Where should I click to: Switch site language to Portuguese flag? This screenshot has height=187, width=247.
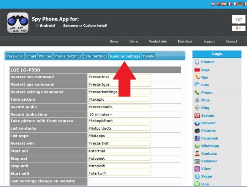(x=218, y=4)
